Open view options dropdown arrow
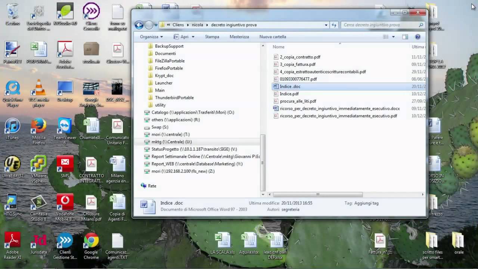The width and height of the screenshot is (478, 269). [x=393, y=37]
